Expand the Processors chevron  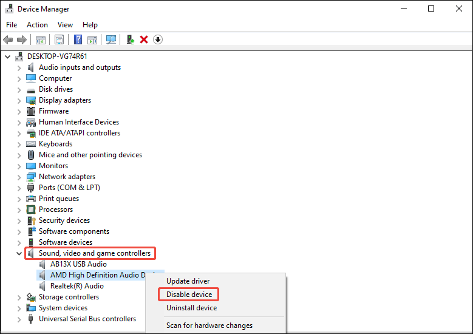click(x=19, y=210)
